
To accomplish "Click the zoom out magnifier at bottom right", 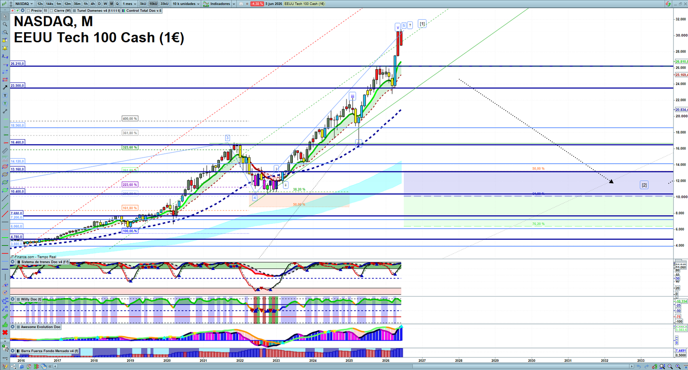I will 670,367.
